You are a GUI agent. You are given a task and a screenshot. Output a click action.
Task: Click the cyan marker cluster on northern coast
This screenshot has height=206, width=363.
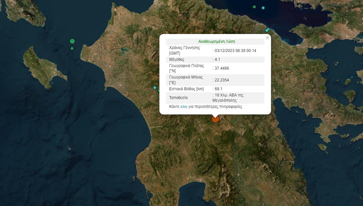pos(267,30)
